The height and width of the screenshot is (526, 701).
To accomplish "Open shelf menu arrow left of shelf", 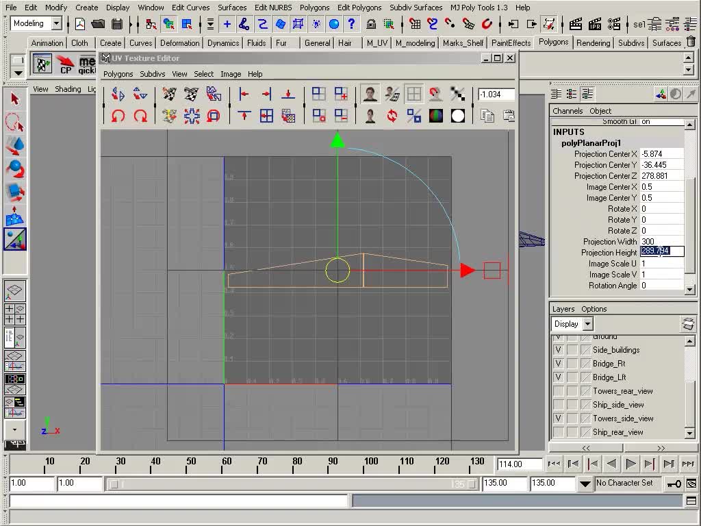I will coord(18,73).
